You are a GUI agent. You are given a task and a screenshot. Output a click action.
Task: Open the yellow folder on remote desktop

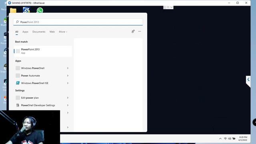pos(13,10)
